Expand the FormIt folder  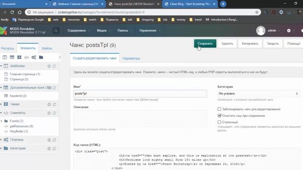coord(1,121)
